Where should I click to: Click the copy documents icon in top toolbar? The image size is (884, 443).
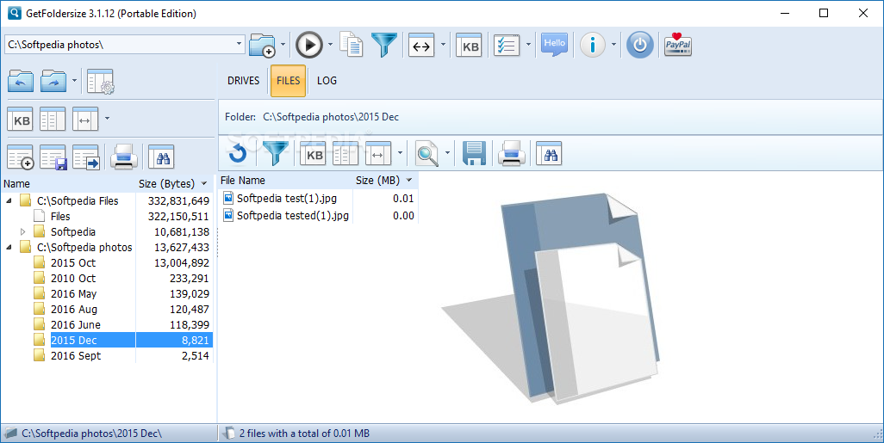coord(352,45)
